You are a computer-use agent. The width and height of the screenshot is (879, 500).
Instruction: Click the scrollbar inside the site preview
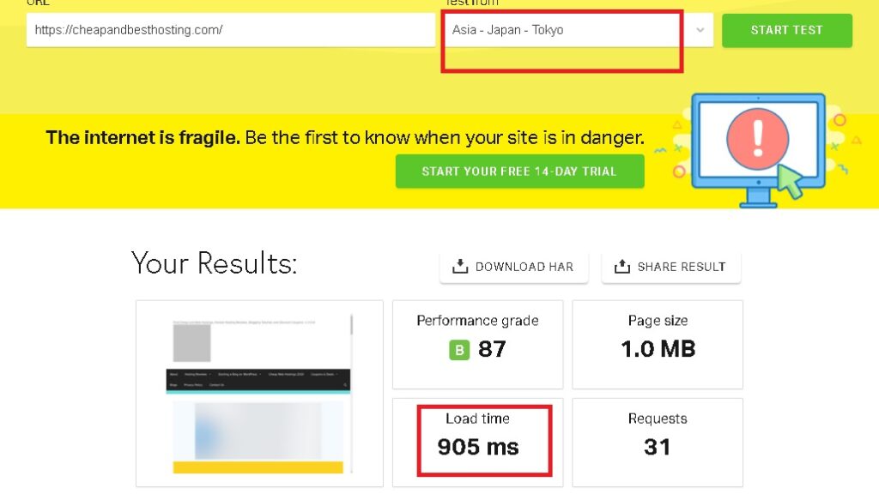[351, 326]
